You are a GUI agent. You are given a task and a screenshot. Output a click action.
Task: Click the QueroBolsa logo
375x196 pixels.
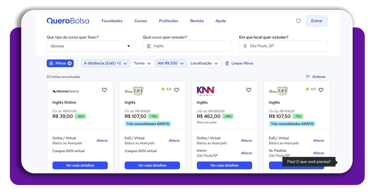point(68,21)
